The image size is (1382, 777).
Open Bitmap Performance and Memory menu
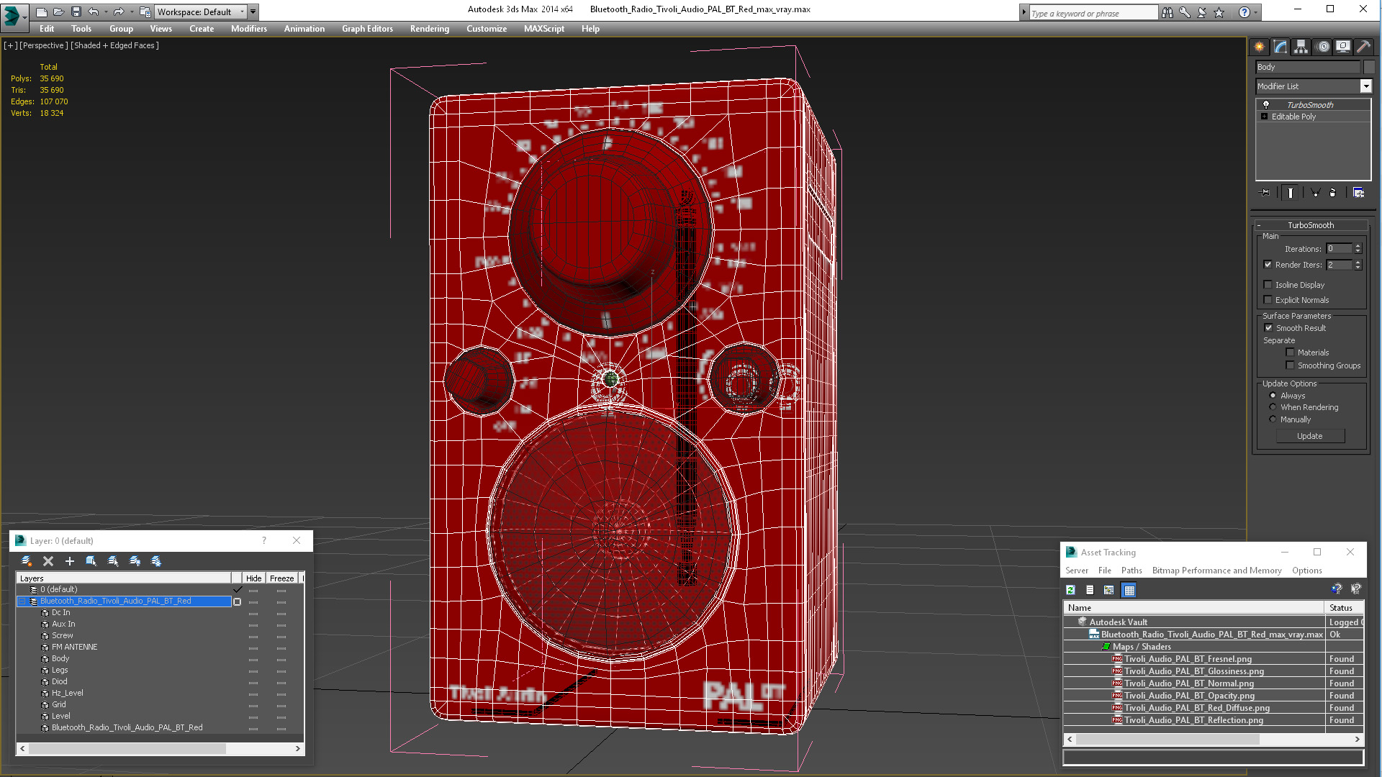pyautogui.click(x=1216, y=571)
